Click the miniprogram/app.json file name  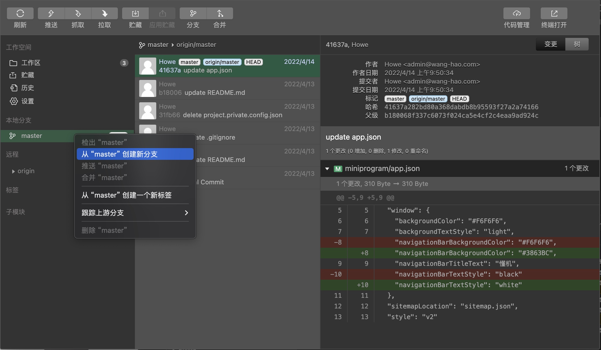coord(382,169)
